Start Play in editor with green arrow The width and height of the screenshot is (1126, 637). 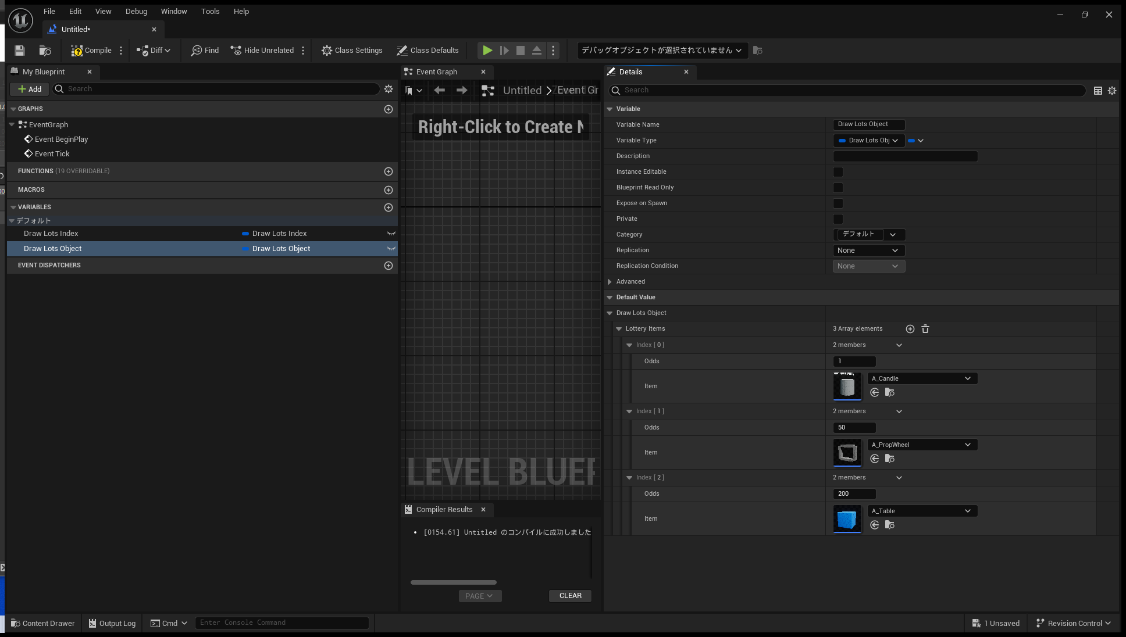click(x=487, y=51)
